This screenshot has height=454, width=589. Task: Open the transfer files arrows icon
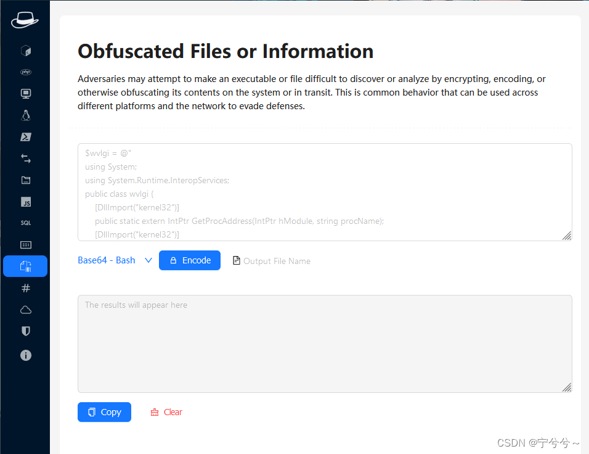point(25,159)
